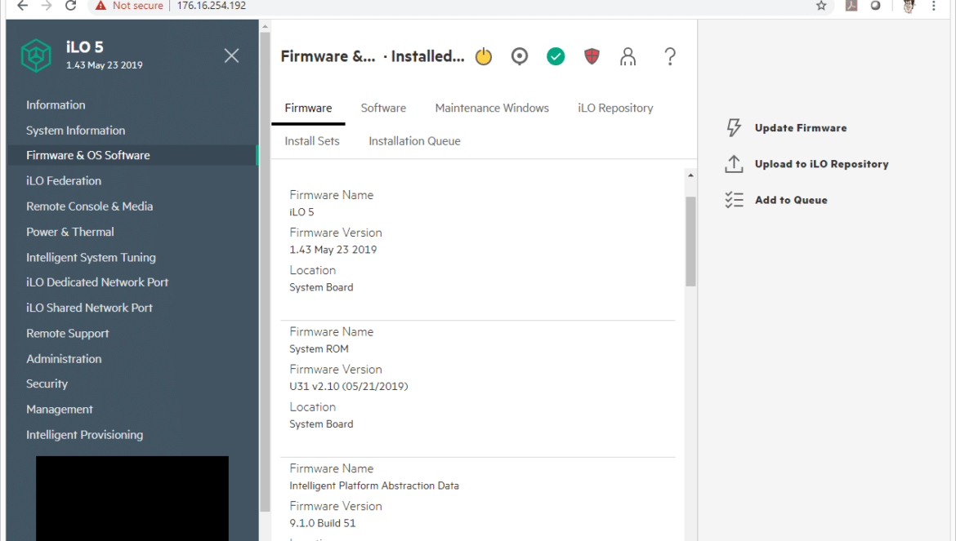The image size is (956, 541).
Task: Switch to the Install Sets tab
Action: pos(312,141)
